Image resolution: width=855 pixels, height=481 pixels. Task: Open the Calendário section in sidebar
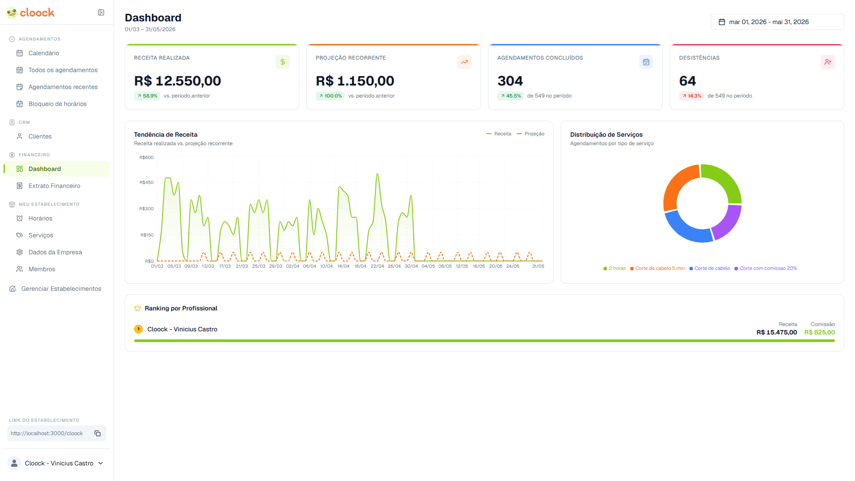coord(43,53)
